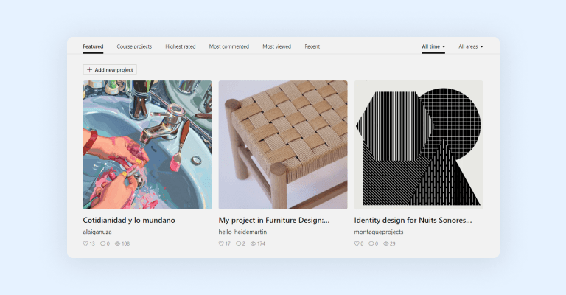Switch to the Course projects tab
Screen dimensions: 566x295
coord(134,46)
